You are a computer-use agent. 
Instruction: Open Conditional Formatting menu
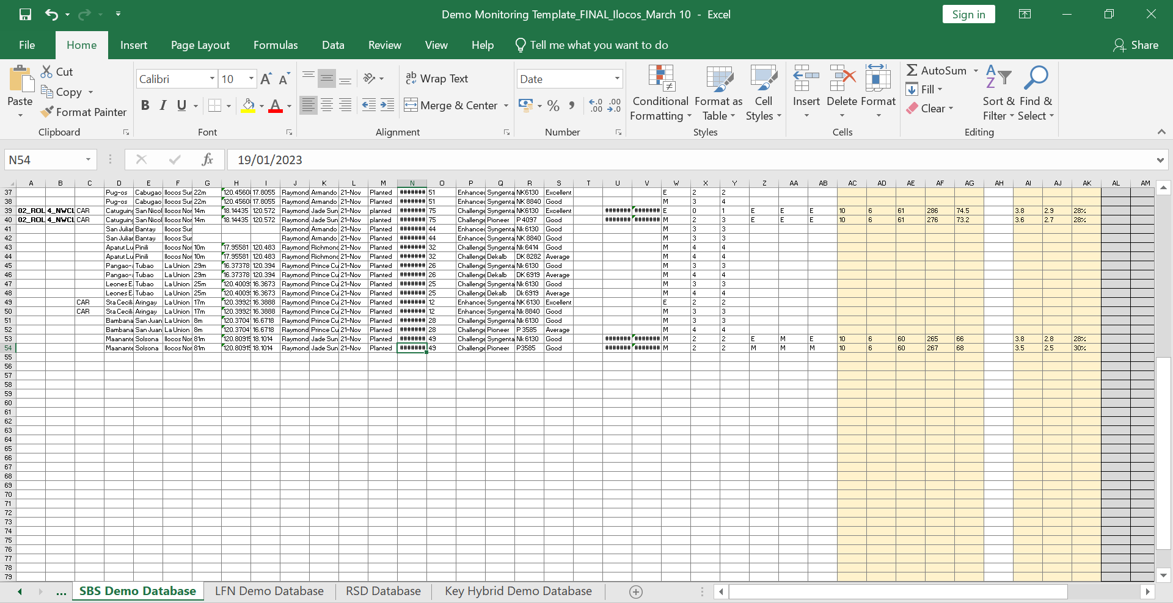(x=660, y=93)
